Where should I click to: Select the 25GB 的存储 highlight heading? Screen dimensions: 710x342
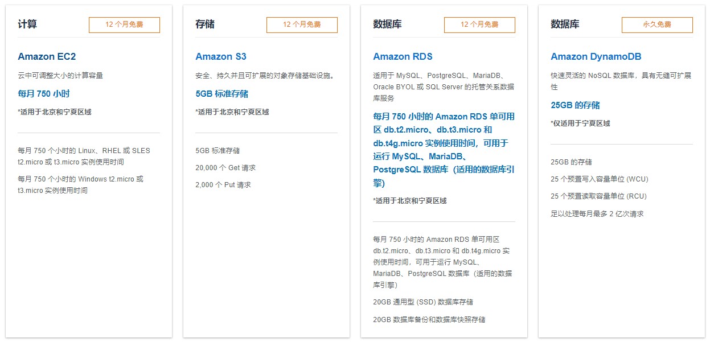[x=575, y=105]
